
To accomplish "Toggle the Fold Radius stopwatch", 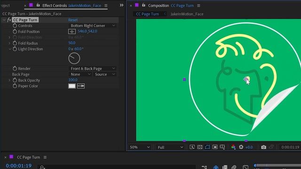I will 15,43.
